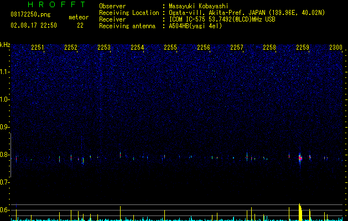This screenshot has width=348, height=221.
Task: Click the kHz axis unit label
Action: click(x=5, y=45)
